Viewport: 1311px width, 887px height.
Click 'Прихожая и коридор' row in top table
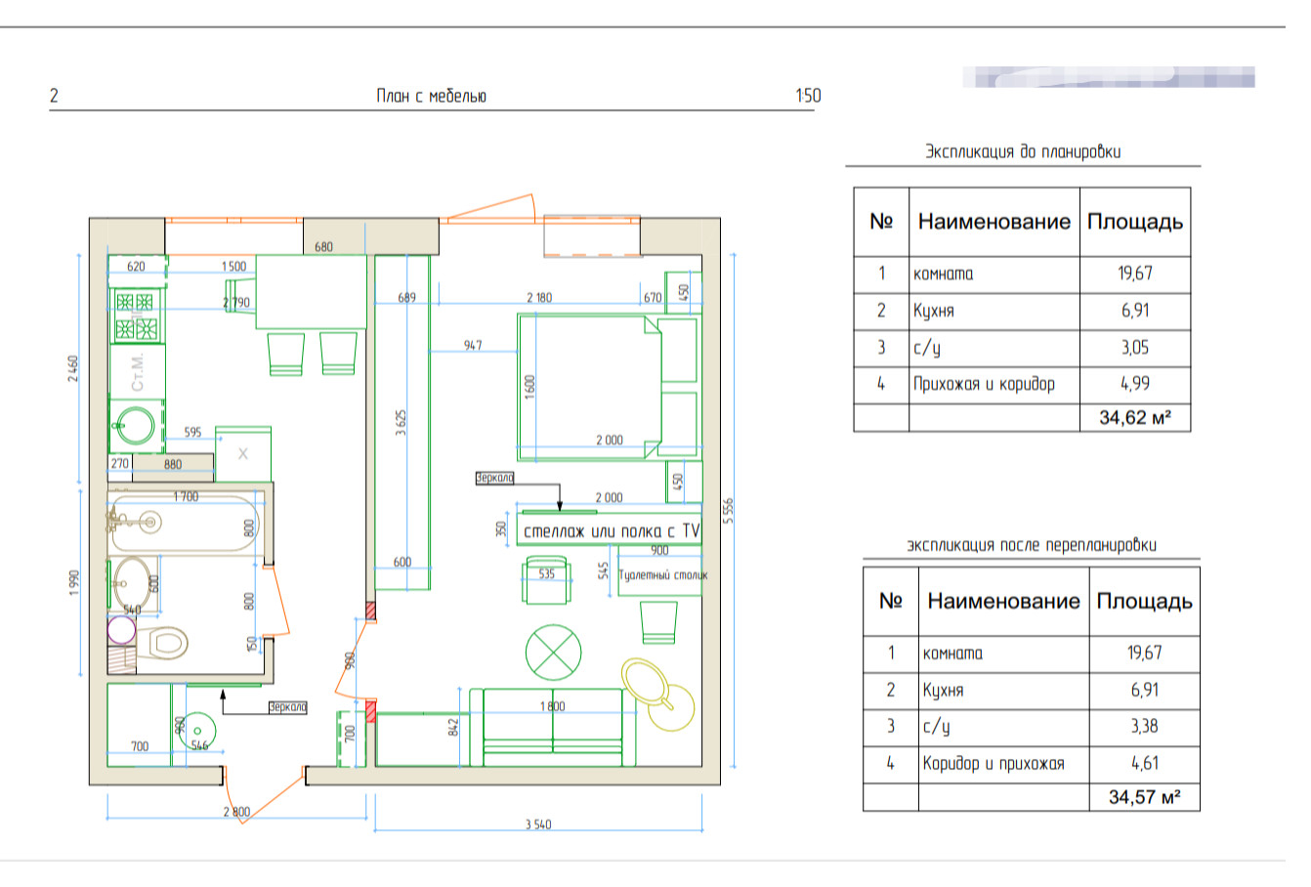point(984,384)
